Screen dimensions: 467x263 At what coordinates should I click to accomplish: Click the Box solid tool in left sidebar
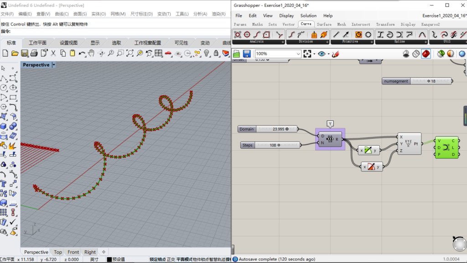tap(4, 126)
